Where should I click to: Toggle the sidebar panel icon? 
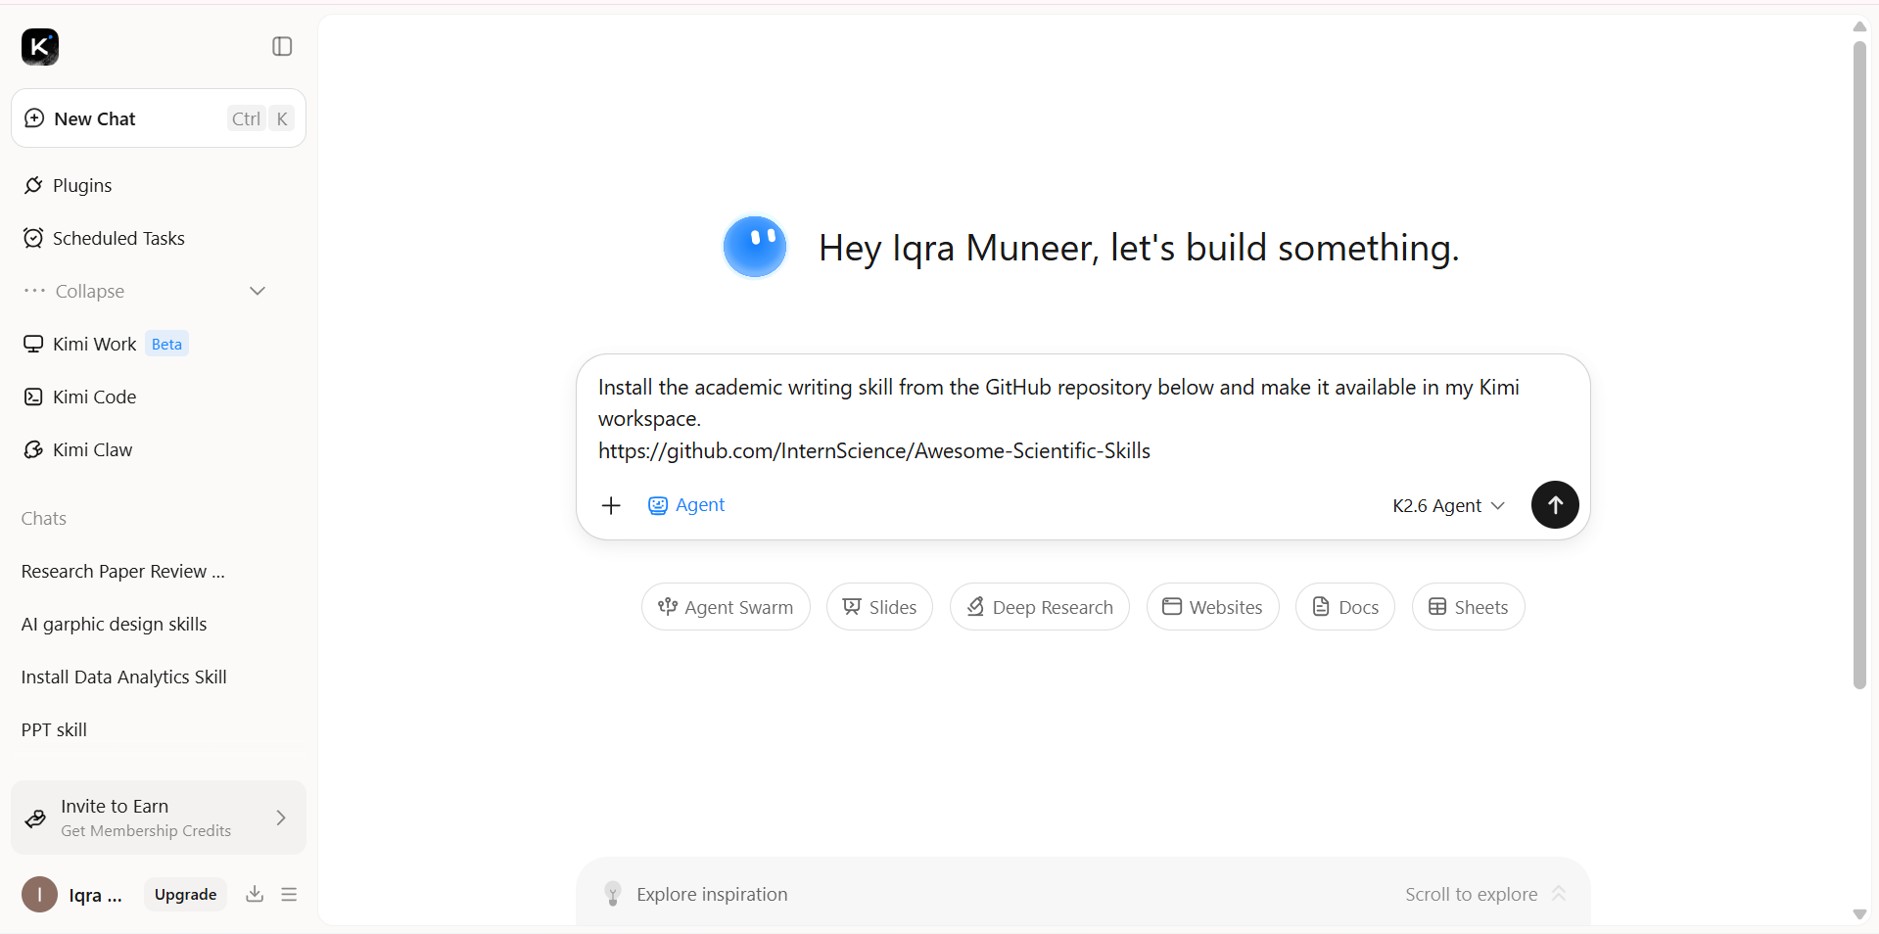(282, 46)
